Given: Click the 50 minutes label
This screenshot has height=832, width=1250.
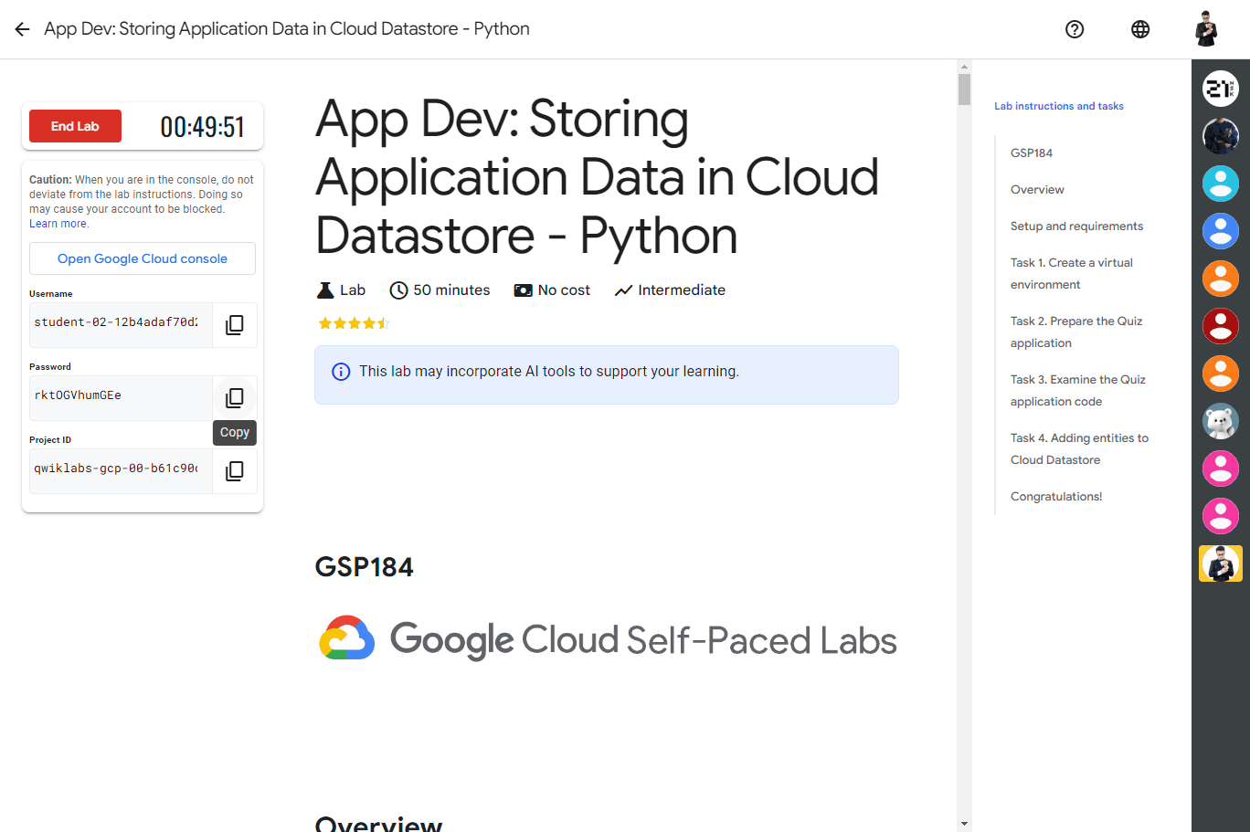Looking at the screenshot, I should click(451, 290).
